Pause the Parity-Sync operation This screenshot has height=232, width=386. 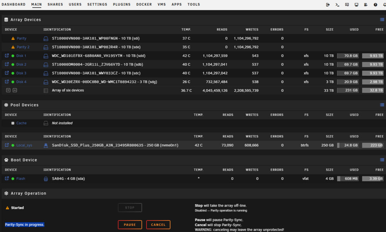(x=130, y=225)
